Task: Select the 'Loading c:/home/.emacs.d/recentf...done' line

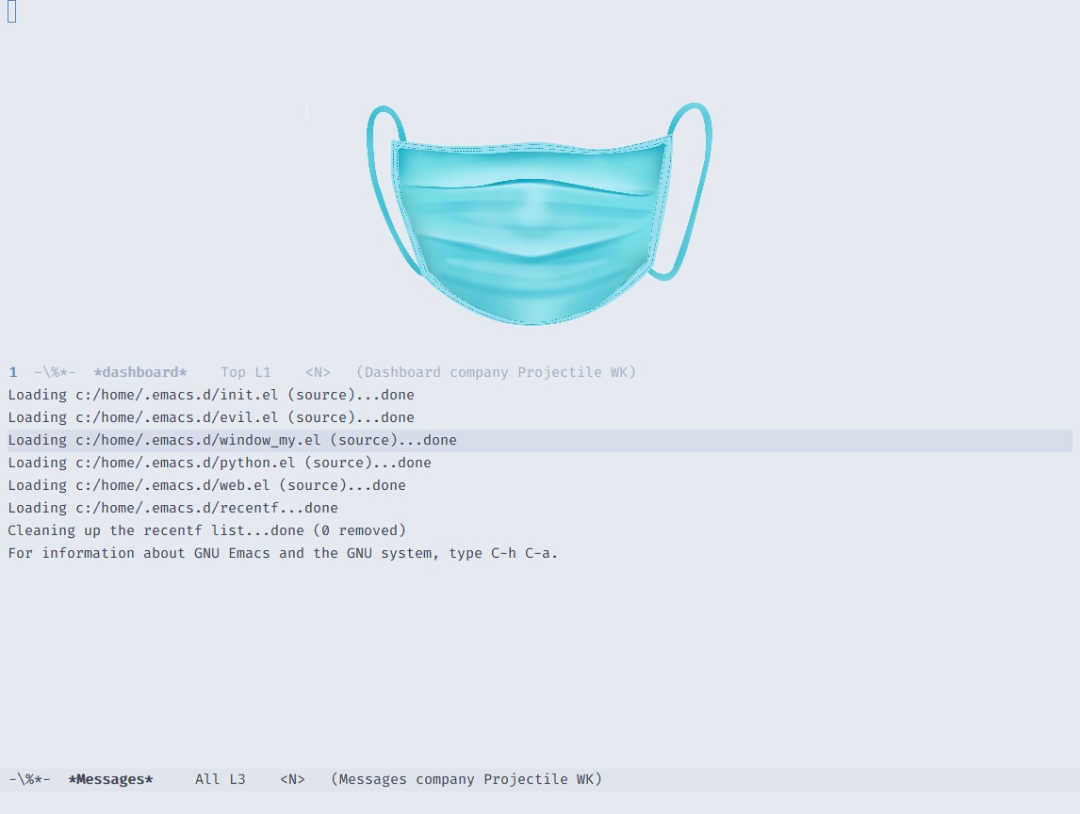Action: click(172, 508)
